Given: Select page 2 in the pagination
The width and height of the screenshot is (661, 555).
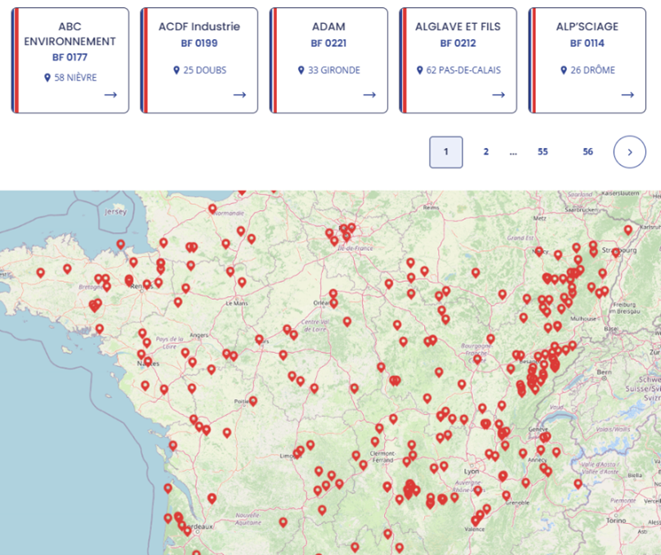Looking at the screenshot, I should point(485,152).
